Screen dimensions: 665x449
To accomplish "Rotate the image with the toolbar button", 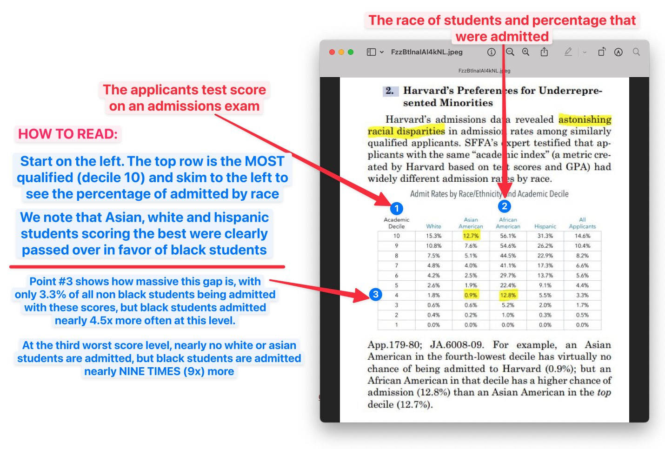I will point(601,52).
